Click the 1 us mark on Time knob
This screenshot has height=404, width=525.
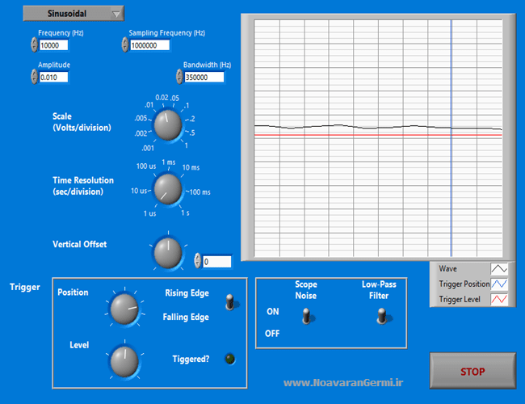pos(149,213)
